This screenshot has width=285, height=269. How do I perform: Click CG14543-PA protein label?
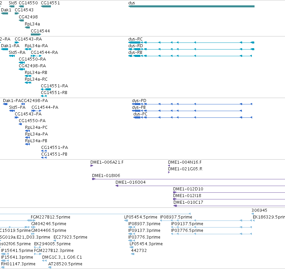(x=28, y=114)
